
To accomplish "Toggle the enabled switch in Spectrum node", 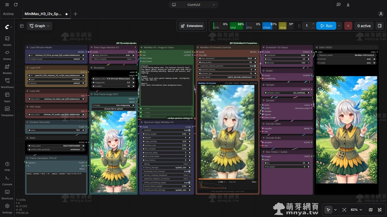I will pos(189,130).
